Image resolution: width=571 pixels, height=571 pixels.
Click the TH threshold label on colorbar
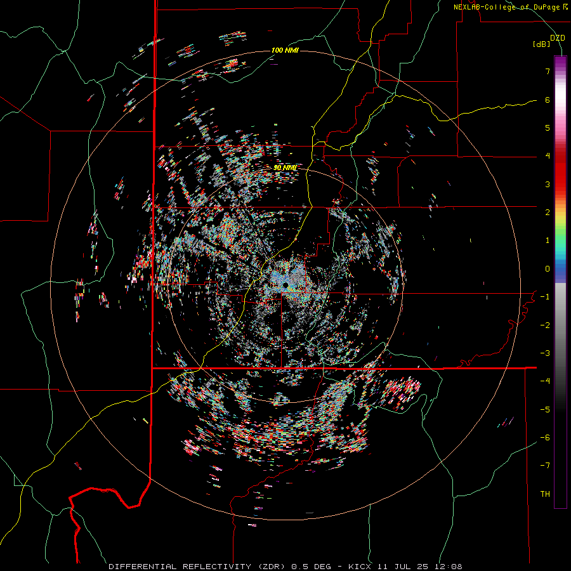545,494
